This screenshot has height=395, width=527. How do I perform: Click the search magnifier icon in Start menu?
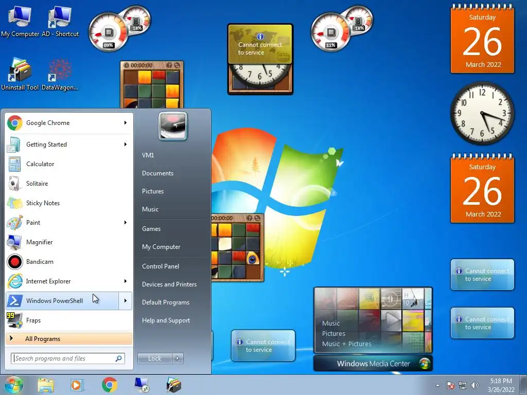pos(119,358)
